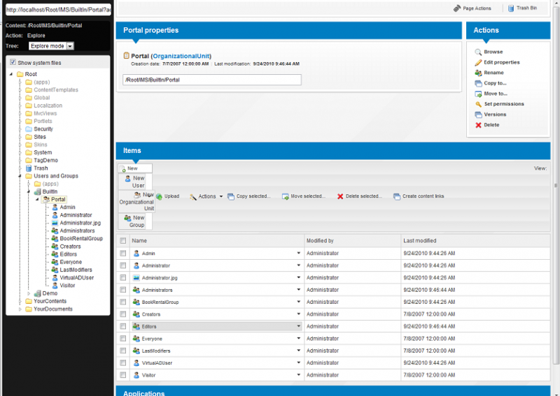Click the Admin user icon in table

click(x=136, y=254)
